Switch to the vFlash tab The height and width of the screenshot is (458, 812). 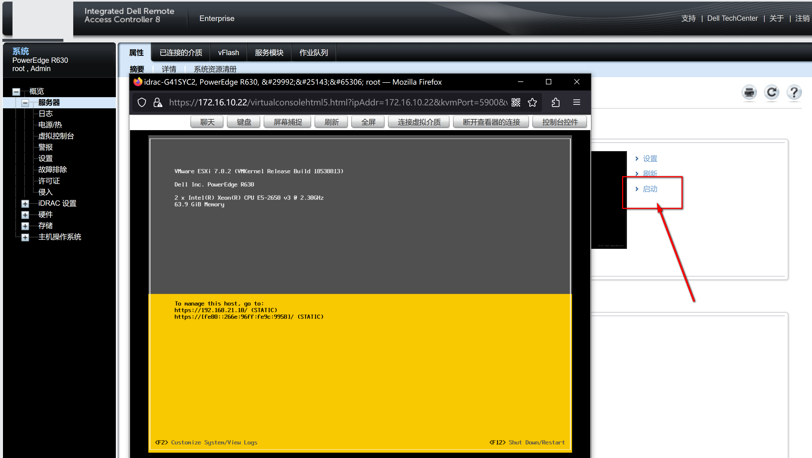pyautogui.click(x=228, y=53)
